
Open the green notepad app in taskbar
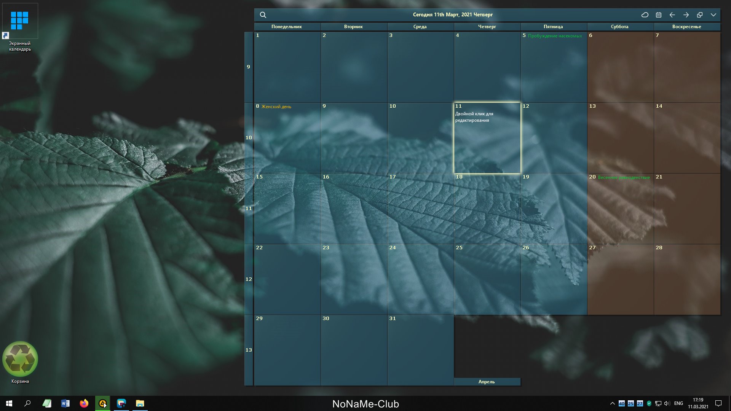point(47,403)
